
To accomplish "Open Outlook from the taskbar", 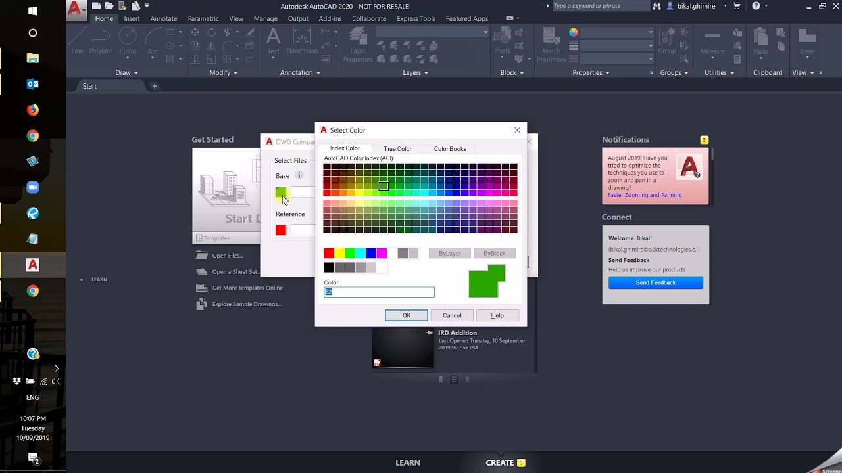I will pos(33,83).
